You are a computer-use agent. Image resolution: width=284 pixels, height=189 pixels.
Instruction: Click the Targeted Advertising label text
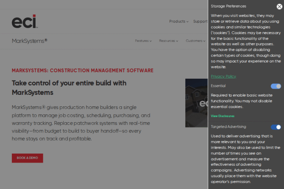(228, 127)
